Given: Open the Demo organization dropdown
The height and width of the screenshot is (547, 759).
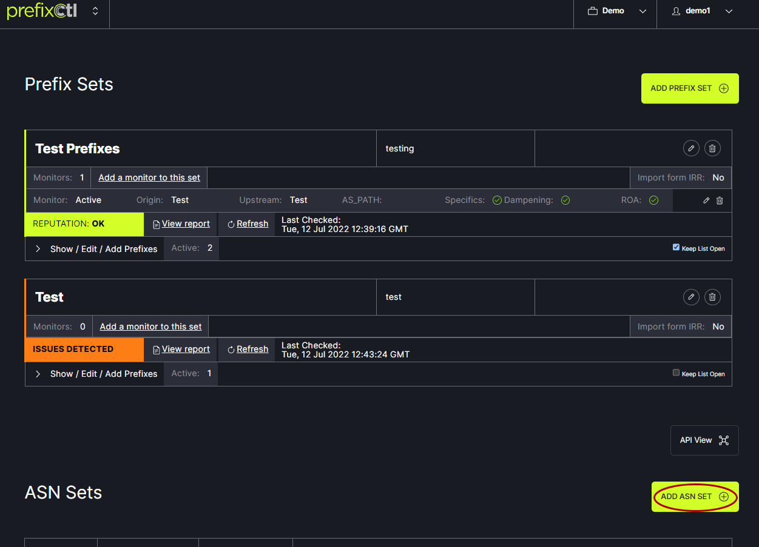Looking at the screenshot, I should [615, 11].
